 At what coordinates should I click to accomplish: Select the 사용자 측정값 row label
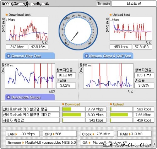[x=31, y=120]
